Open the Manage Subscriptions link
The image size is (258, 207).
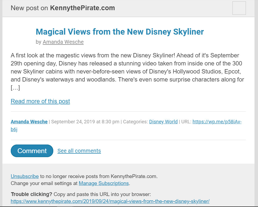pos(104,183)
